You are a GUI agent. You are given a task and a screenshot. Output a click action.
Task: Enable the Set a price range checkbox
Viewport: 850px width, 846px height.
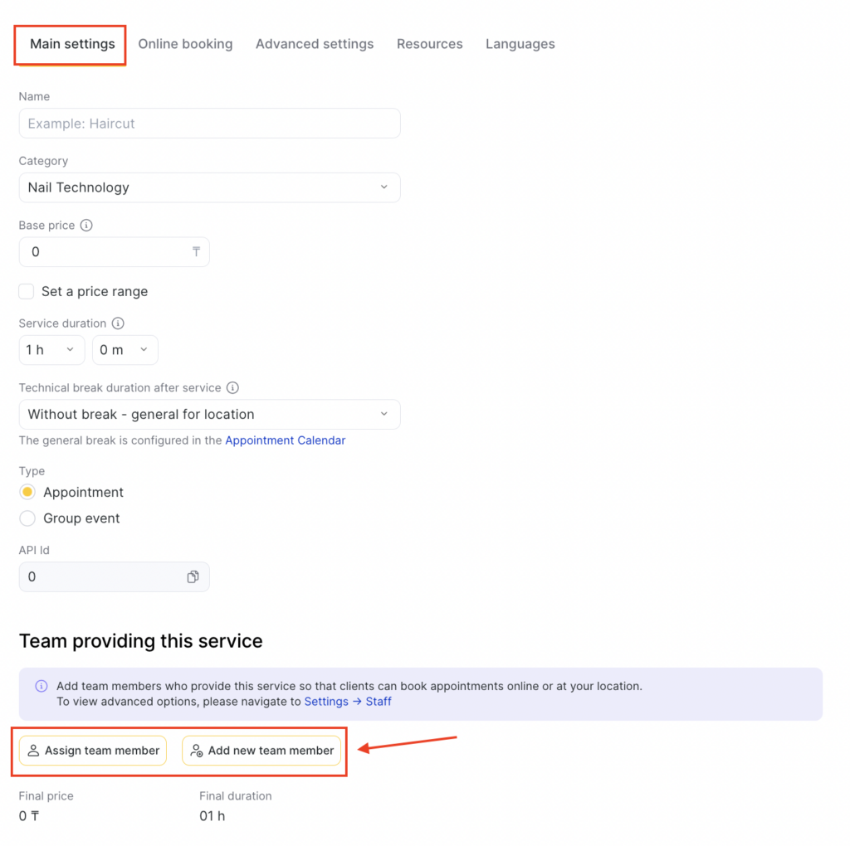point(27,292)
